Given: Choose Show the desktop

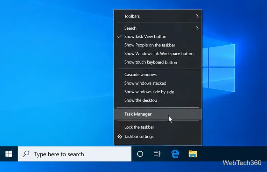Looking at the screenshot, I should (x=158, y=100).
